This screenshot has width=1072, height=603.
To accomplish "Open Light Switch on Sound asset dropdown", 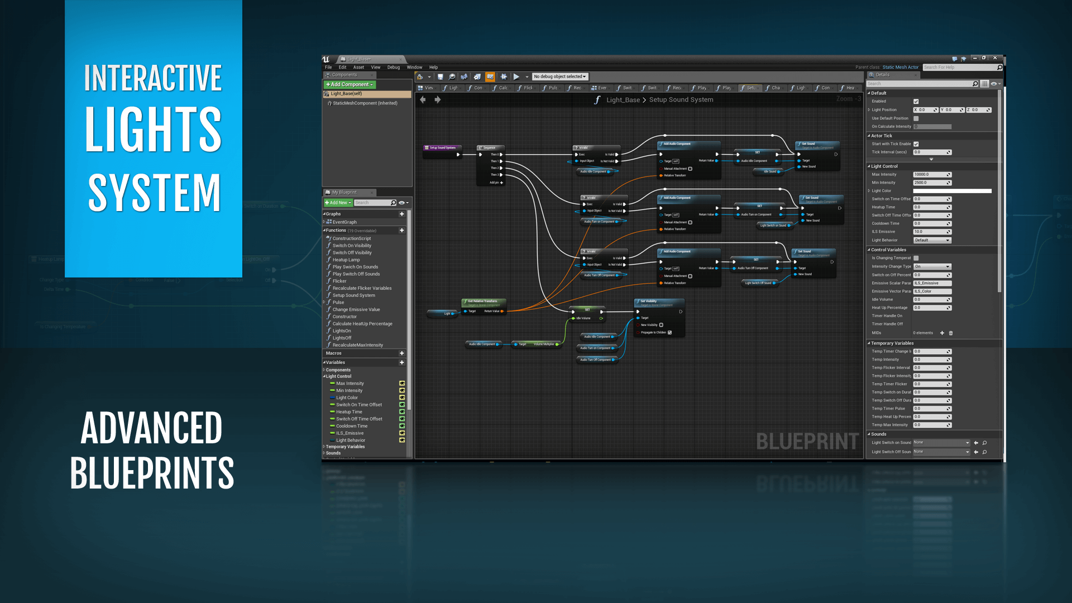I will click(x=942, y=443).
